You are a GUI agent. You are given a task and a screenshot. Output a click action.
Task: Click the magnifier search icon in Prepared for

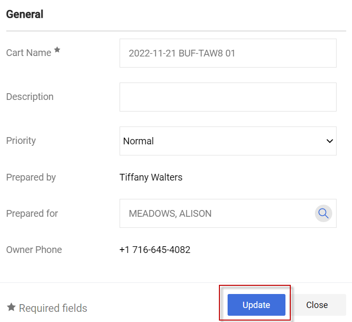click(324, 213)
